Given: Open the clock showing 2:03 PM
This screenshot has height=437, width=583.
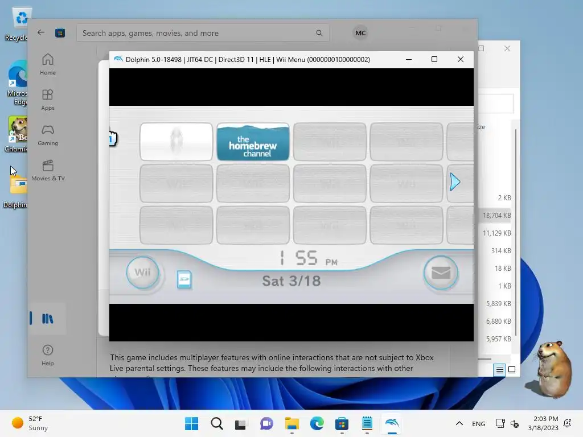Looking at the screenshot, I should 543,423.
